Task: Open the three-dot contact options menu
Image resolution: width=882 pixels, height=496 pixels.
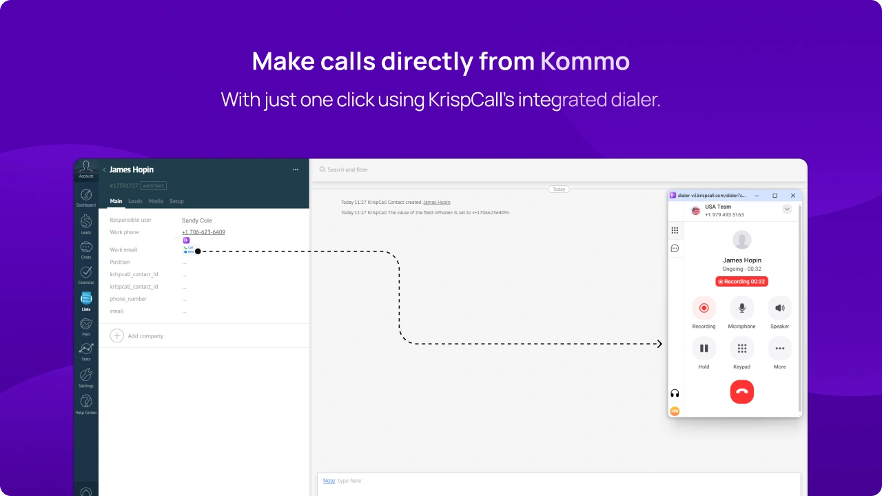Action: [296, 169]
